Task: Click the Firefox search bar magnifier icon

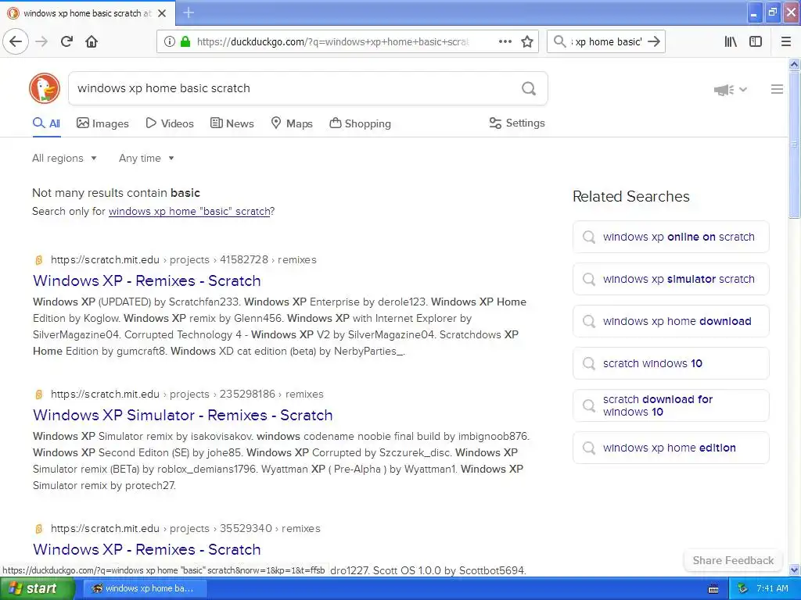Action: tap(560, 41)
